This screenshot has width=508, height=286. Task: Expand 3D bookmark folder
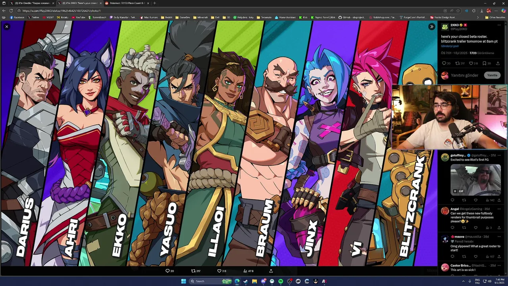(227, 17)
